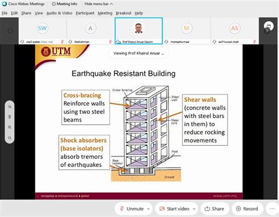Click the Share button in the bottom bar

[215, 209]
